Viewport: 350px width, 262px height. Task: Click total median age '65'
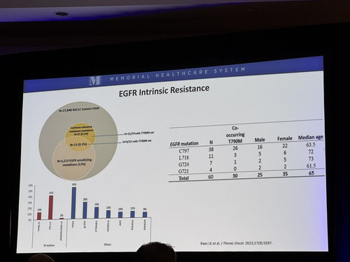coord(311,173)
